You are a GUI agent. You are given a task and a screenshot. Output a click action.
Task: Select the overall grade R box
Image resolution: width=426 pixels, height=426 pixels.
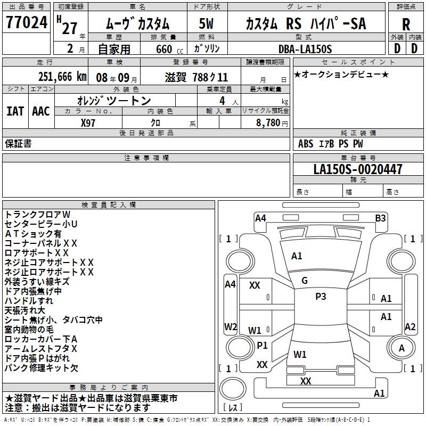pyautogui.click(x=406, y=24)
